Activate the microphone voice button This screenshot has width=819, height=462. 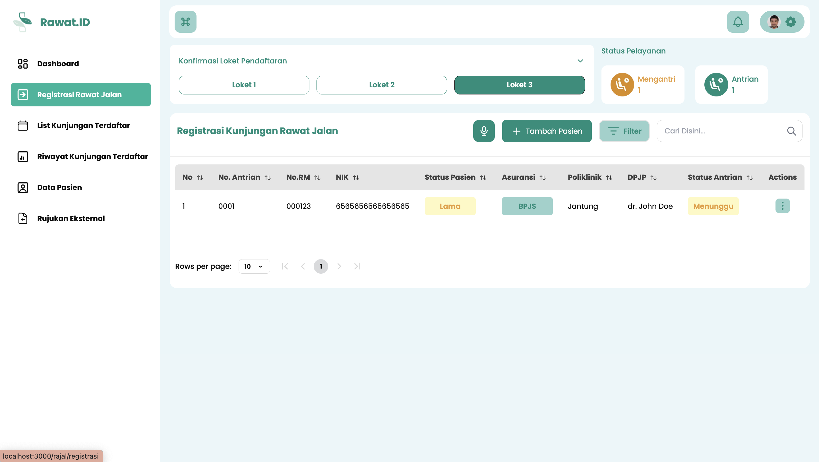point(483,131)
